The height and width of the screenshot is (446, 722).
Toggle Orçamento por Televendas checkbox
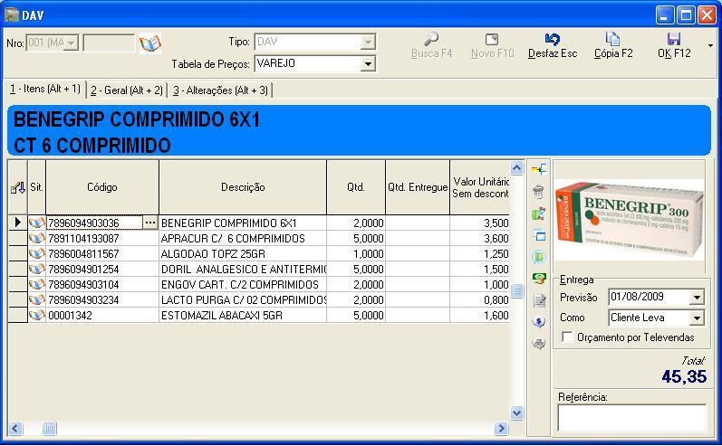[x=567, y=337]
